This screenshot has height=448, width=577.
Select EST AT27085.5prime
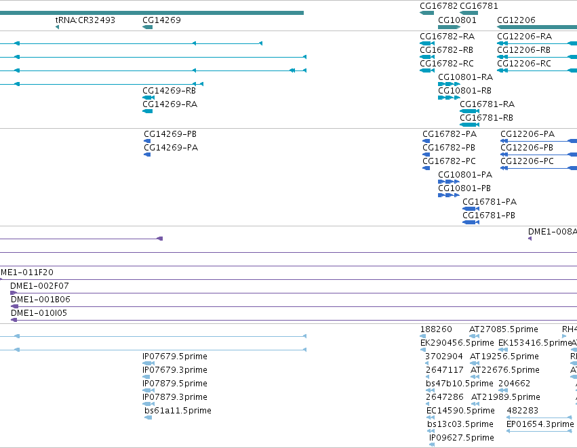pyautogui.click(x=503, y=329)
